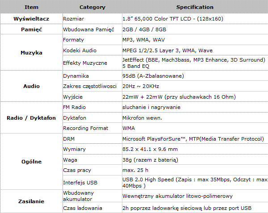Select the Zasilanie section label

(x=31, y=201)
